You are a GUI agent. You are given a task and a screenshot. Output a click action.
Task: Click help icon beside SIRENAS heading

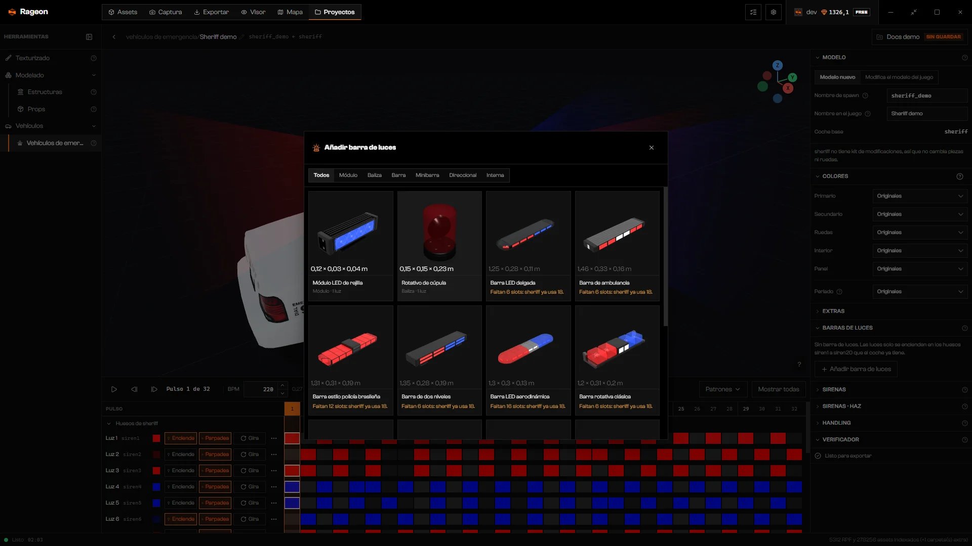click(x=965, y=390)
